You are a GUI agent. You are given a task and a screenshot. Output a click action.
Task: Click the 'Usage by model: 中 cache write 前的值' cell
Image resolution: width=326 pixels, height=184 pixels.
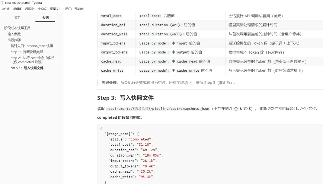coord(181,70)
